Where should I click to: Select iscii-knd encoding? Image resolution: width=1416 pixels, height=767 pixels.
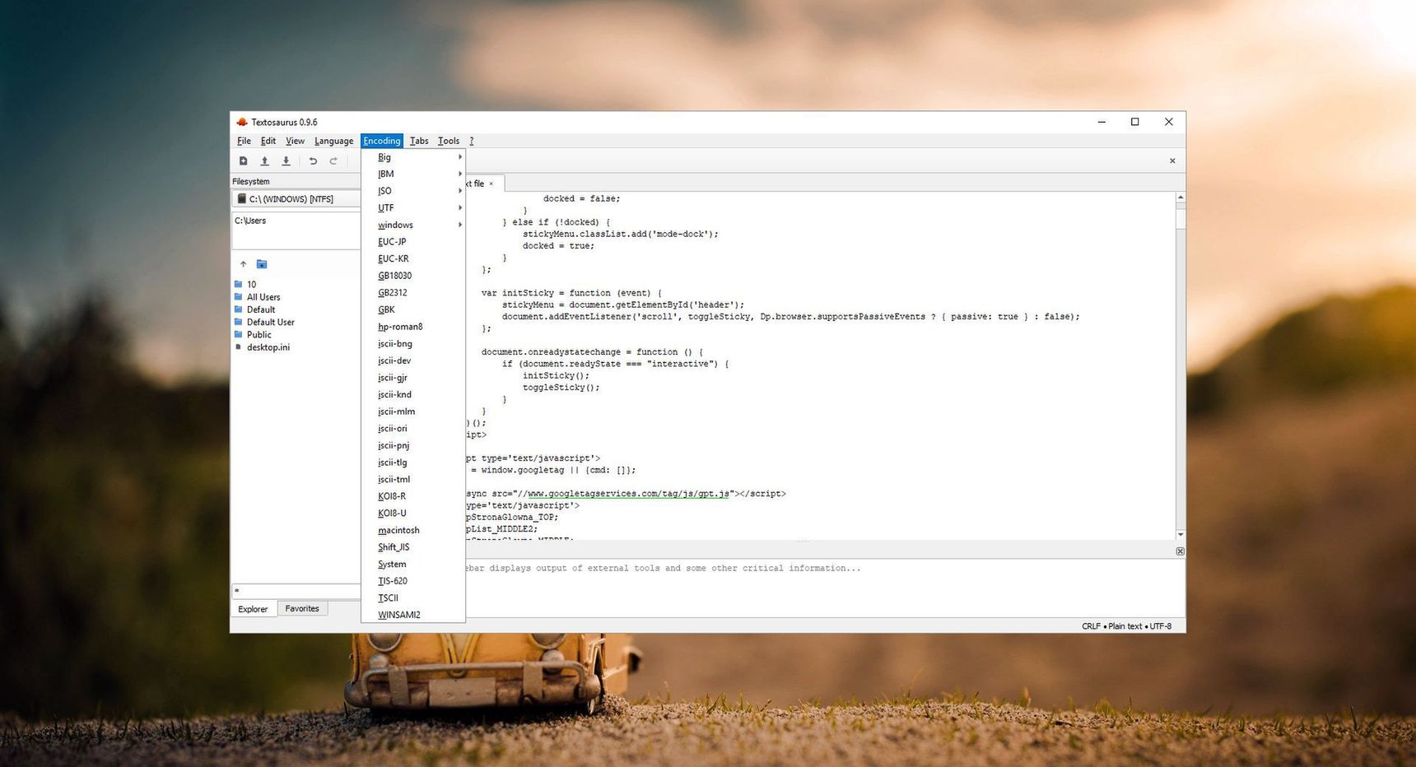413,394
